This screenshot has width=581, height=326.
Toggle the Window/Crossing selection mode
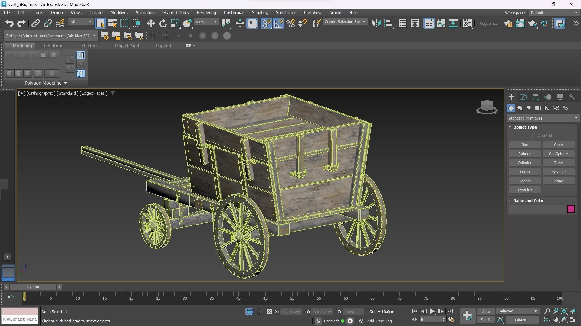[136, 24]
